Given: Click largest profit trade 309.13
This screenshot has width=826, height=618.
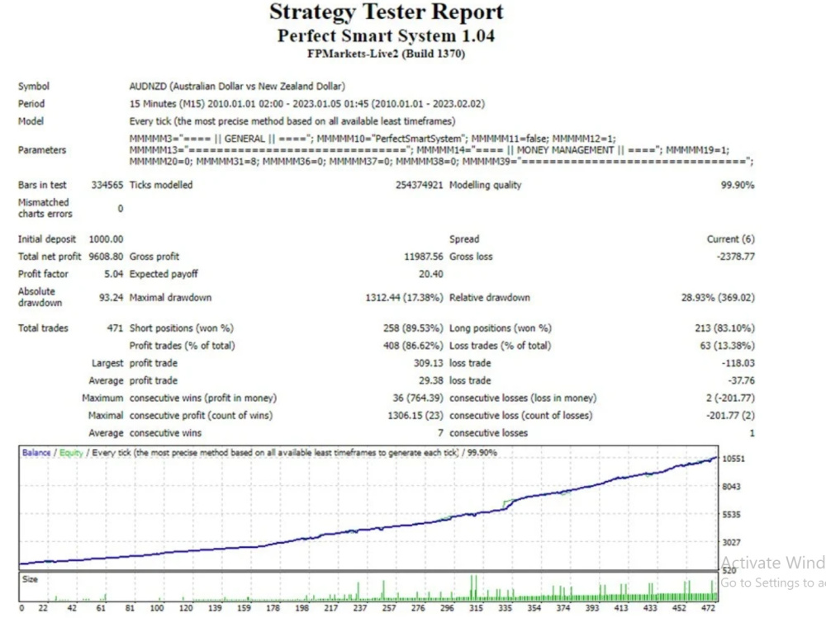Looking at the screenshot, I should pyautogui.click(x=428, y=363).
